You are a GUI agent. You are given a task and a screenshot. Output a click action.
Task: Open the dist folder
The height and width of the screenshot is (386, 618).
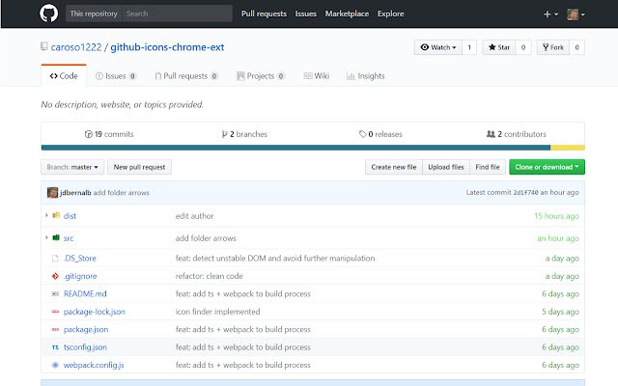[x=70, y=216]
